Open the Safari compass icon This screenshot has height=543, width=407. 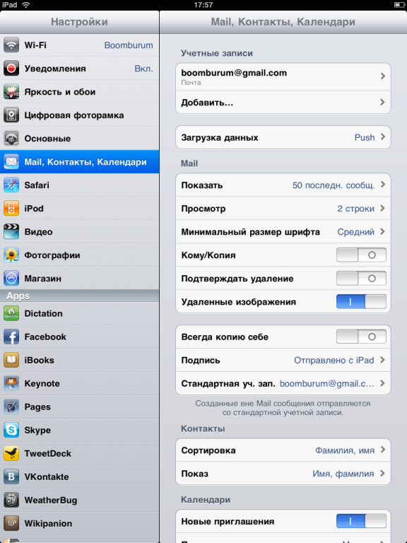(x=11, y=185)
